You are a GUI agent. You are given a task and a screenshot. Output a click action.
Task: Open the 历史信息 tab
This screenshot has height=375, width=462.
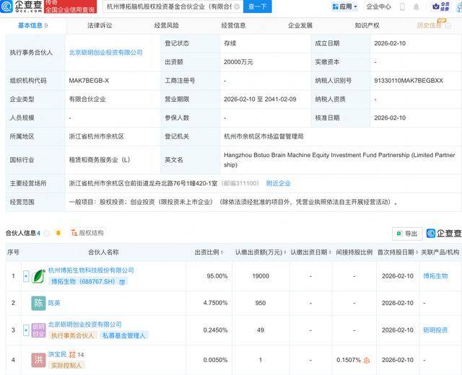pos(431,25)
